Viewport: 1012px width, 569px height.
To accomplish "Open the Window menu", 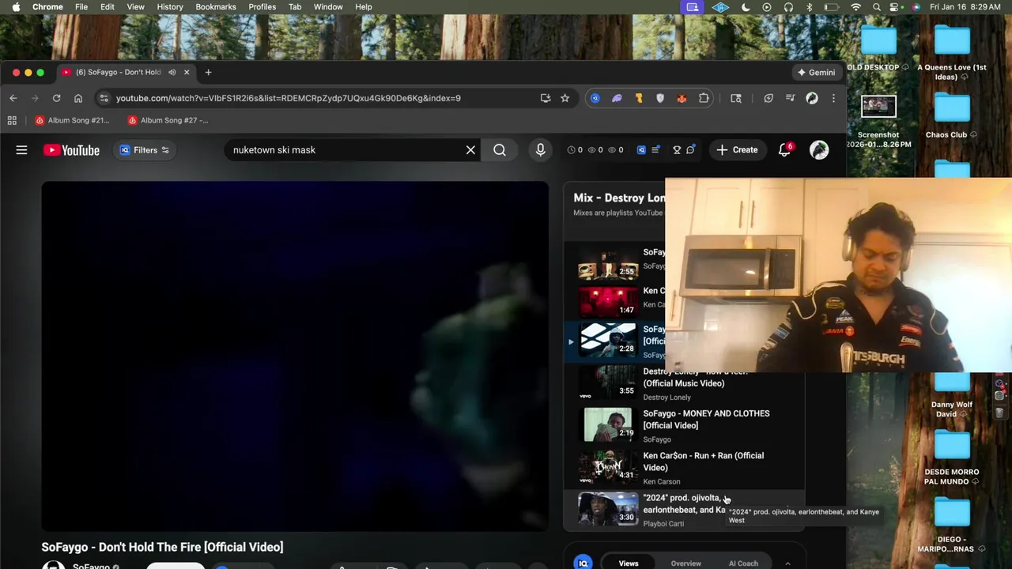I will point(328,7).
